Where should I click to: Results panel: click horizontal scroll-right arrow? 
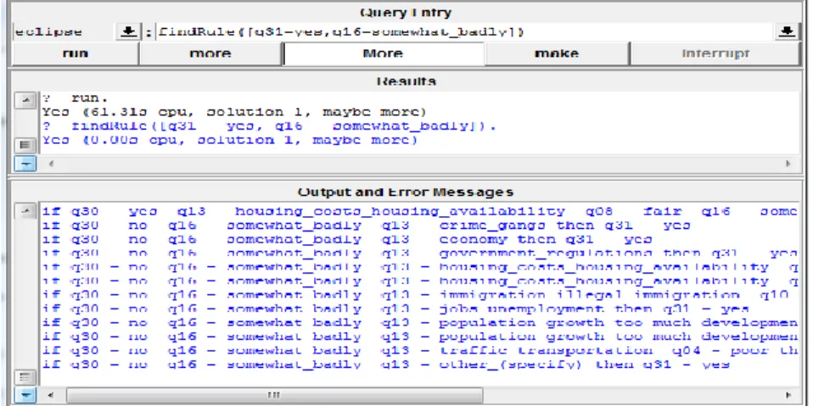coord(788,163)
